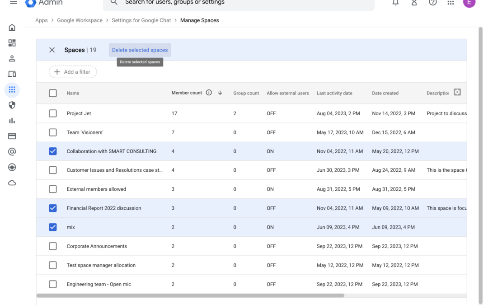Open the Users person icon in sidebar

(12, 58)
